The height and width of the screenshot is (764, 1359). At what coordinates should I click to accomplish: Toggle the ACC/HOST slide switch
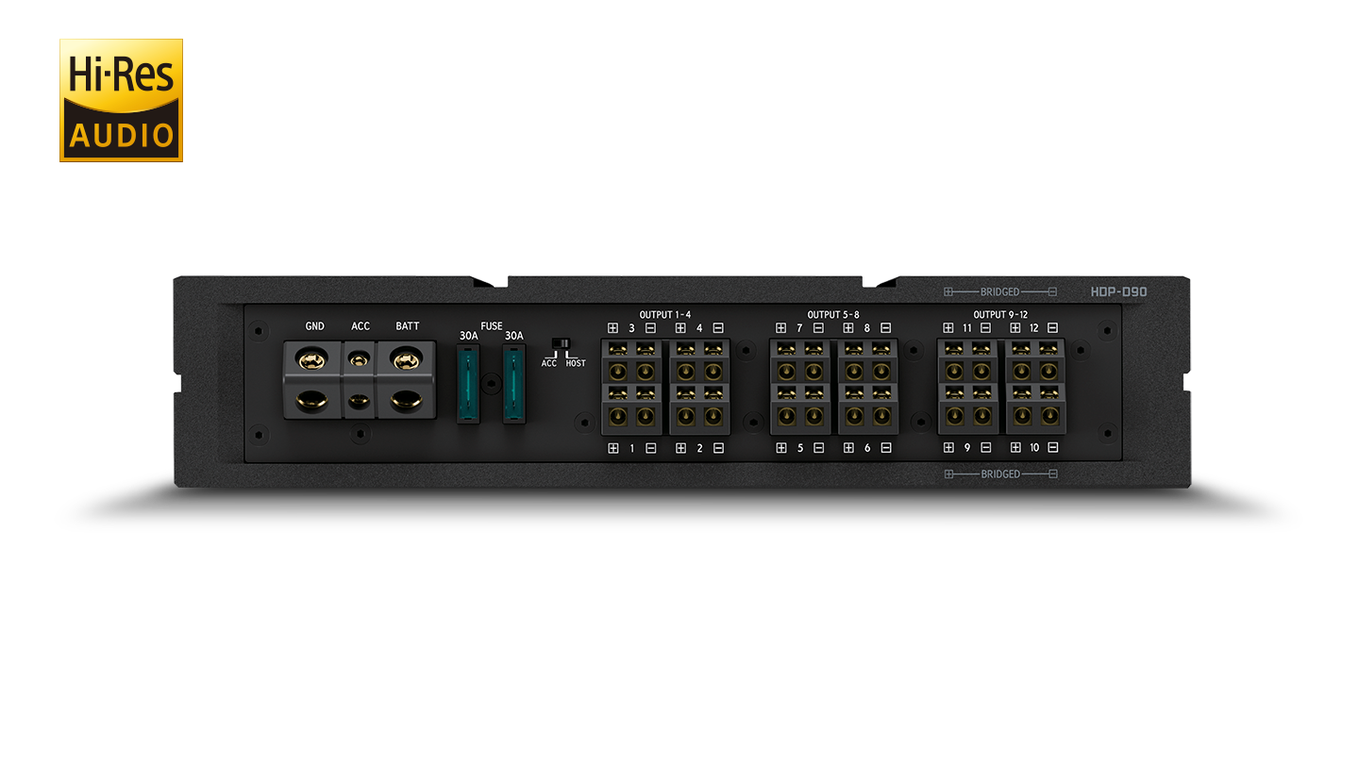(x=562, y=343)
